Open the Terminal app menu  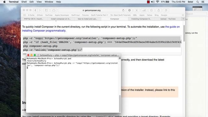(14, 2)
